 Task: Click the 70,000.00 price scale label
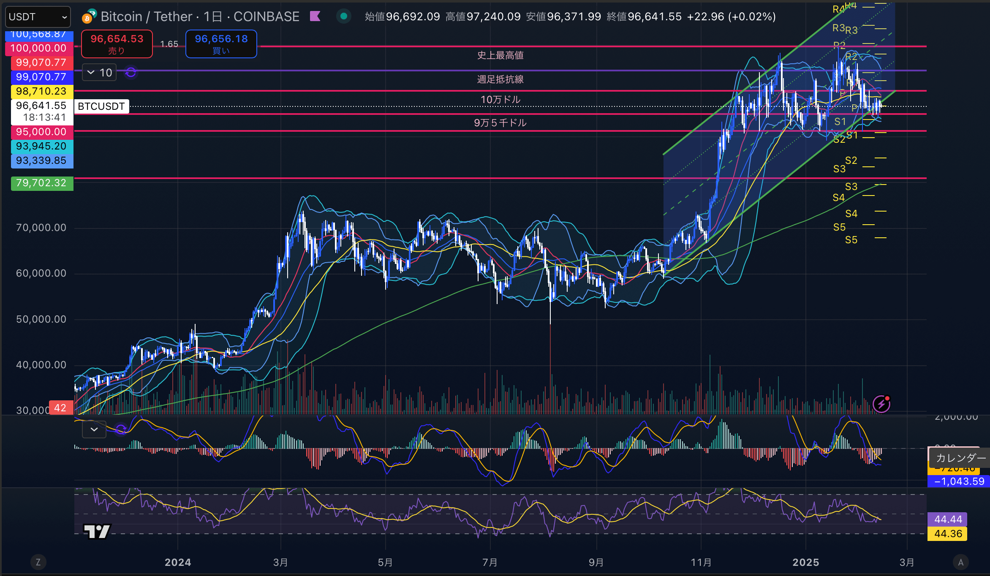click(x=41, y=228)
